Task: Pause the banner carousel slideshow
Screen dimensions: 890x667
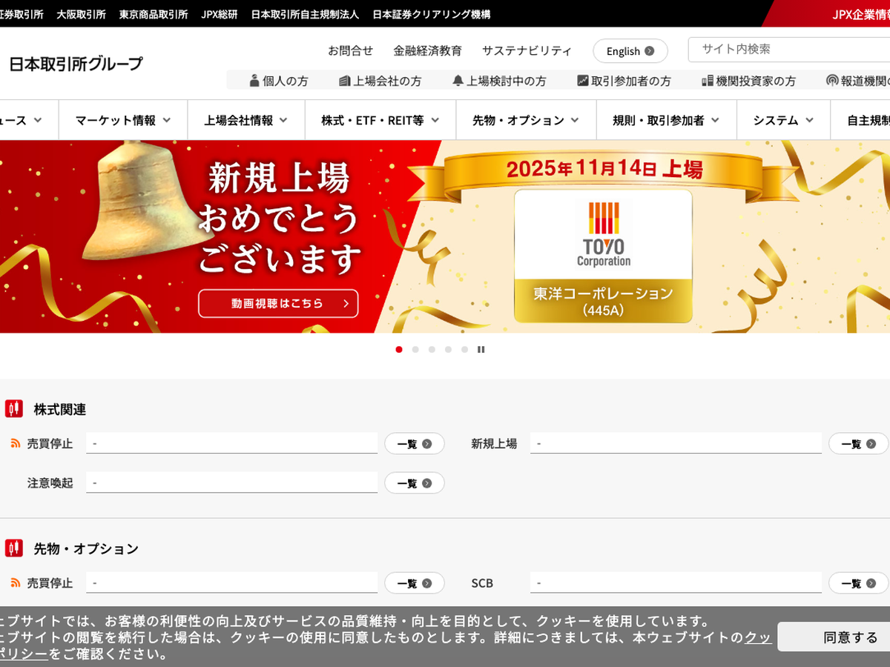Action: point(481,349)
